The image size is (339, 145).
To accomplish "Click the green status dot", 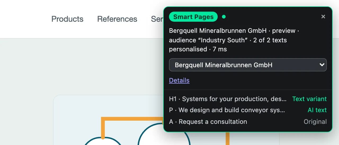I will pos(224,17).
